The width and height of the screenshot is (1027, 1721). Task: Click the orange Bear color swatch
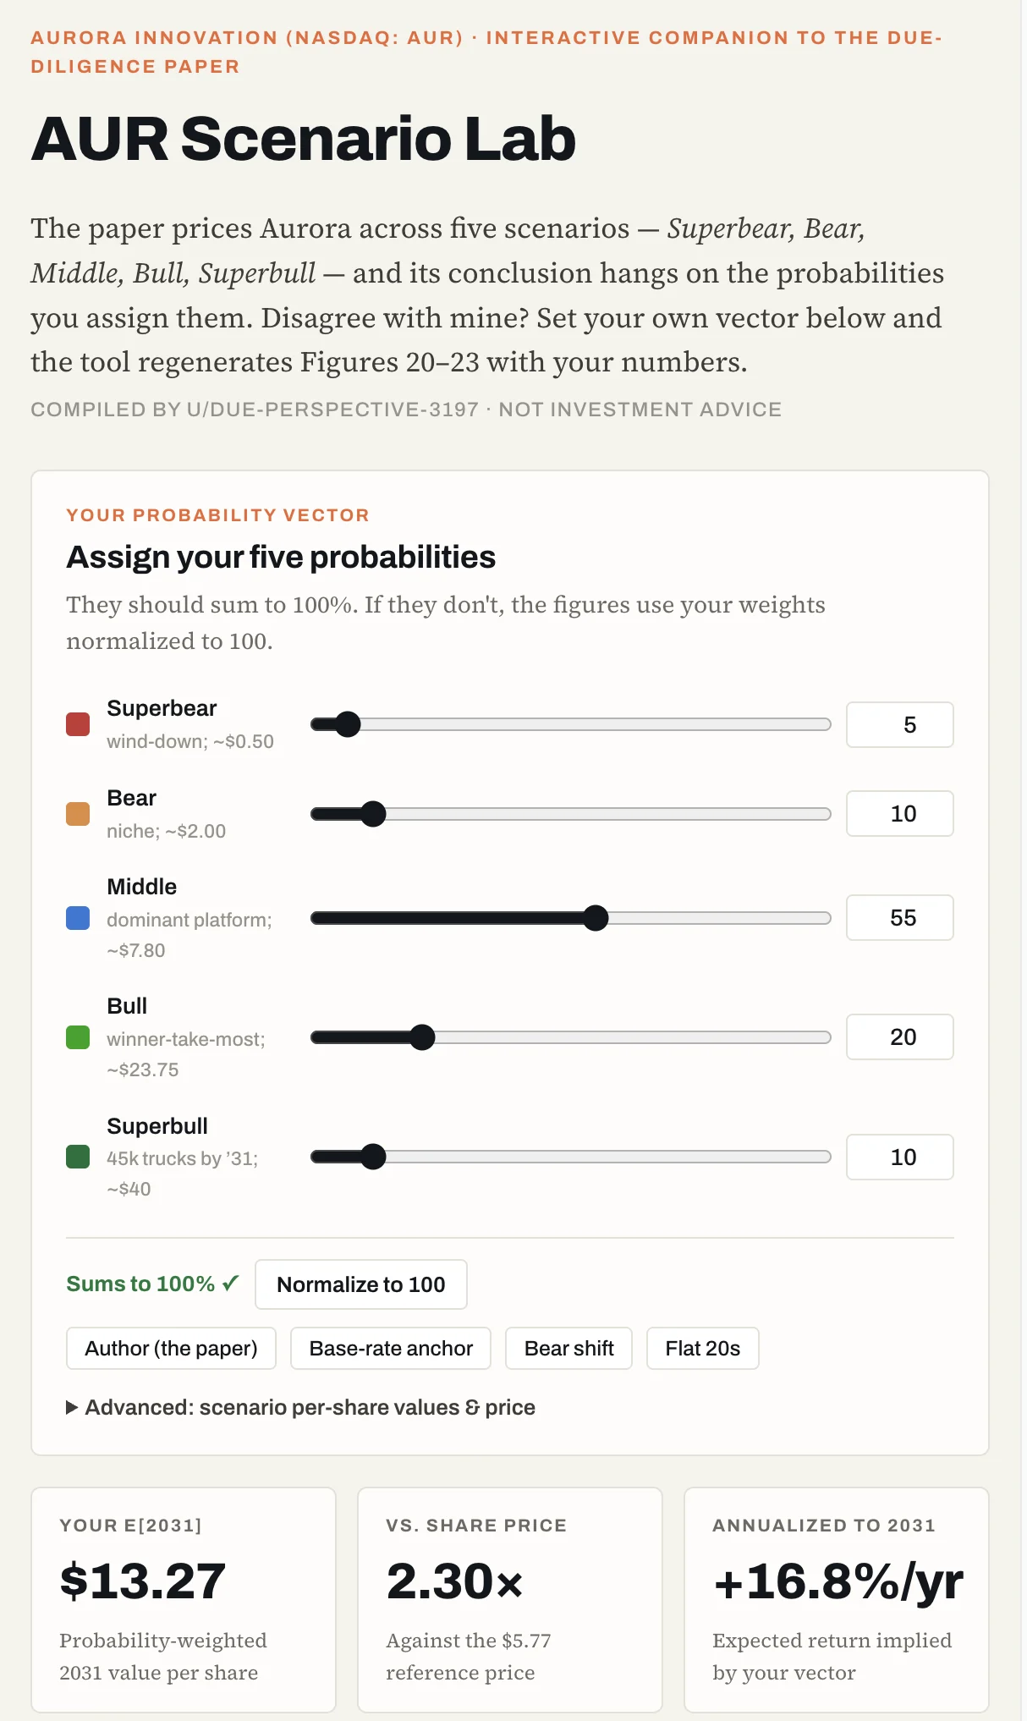[78, 814]
